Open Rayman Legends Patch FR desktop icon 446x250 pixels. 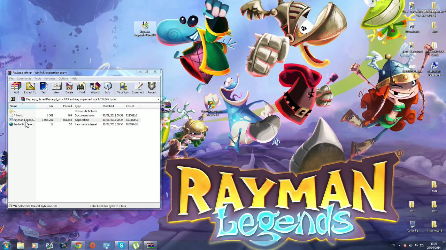(x=145, y=29)
